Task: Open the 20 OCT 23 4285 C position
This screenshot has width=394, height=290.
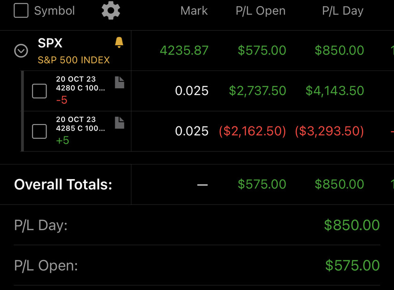Action: click(x=208, y=131)
